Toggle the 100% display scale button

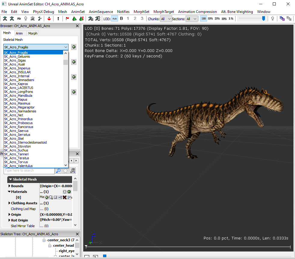point(204,19)
